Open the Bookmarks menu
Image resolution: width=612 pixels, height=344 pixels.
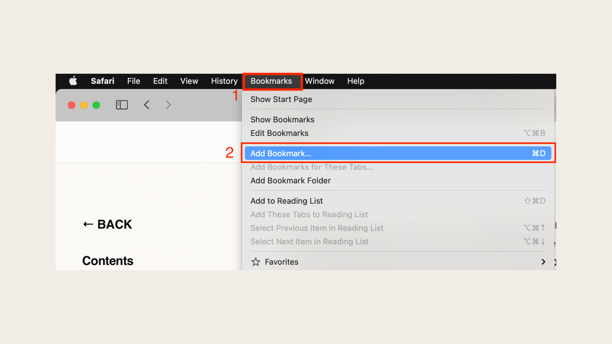pos(271,81)
